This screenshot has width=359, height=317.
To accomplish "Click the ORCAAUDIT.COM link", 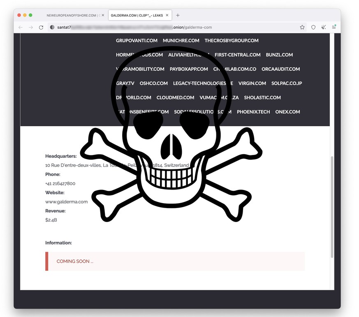I will pyautogui.click(x=281, y=69).
